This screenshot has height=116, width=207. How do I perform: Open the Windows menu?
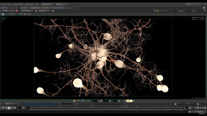(21, 4)
